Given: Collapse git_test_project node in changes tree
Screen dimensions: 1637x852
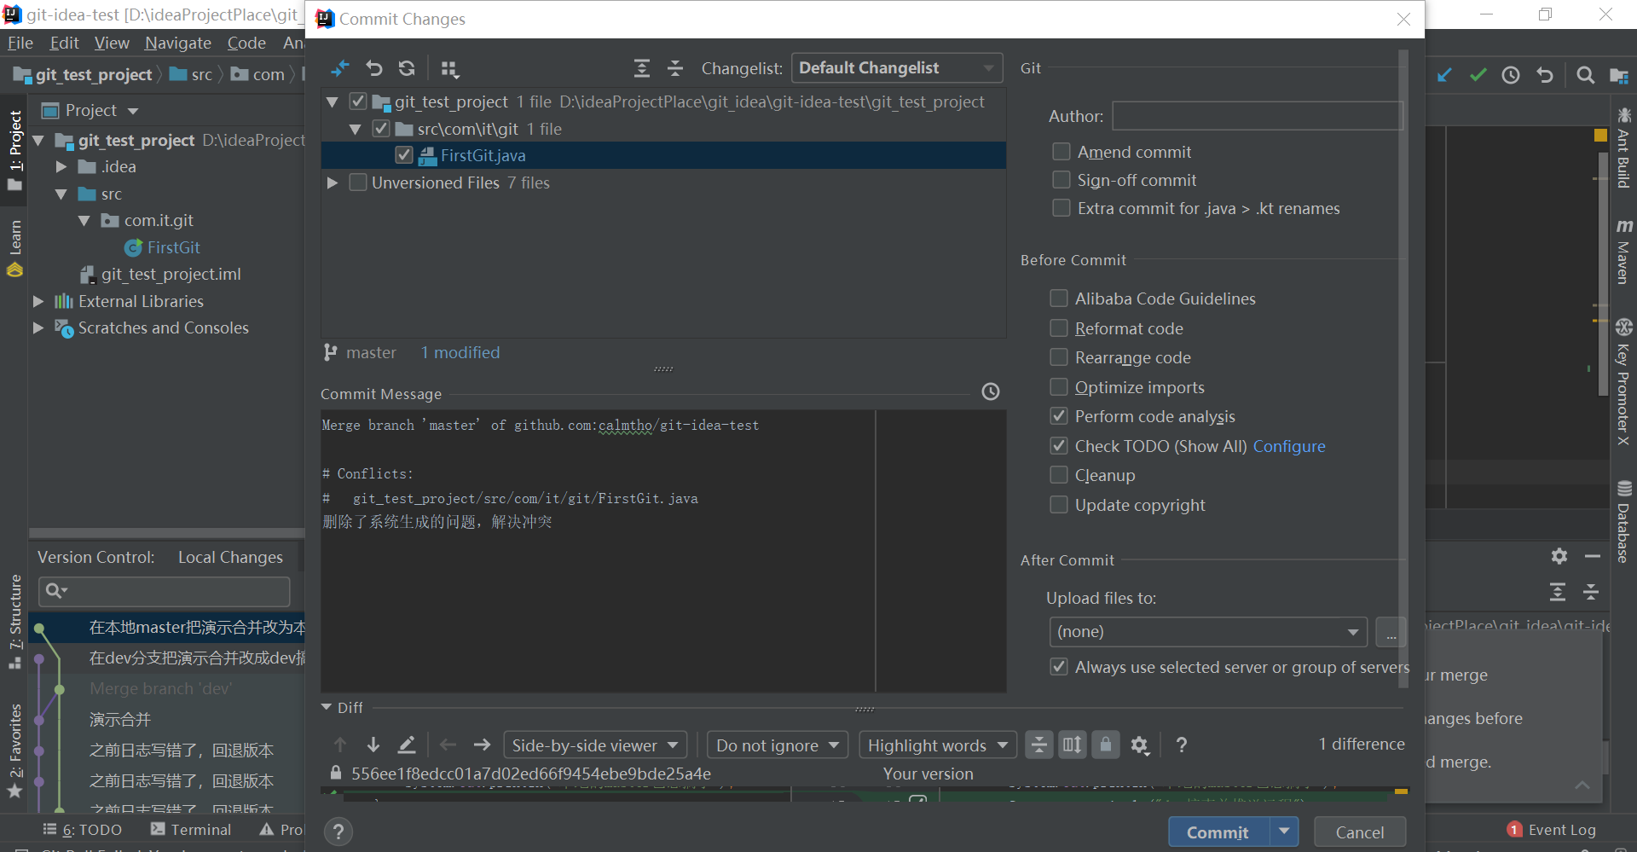Looking at the screenshot, I should [x=333, y=102].
